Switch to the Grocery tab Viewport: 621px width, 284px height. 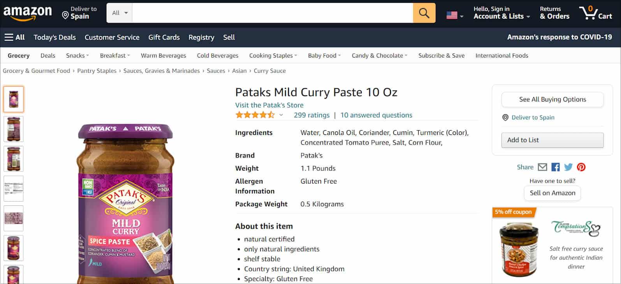coord(18,55)
